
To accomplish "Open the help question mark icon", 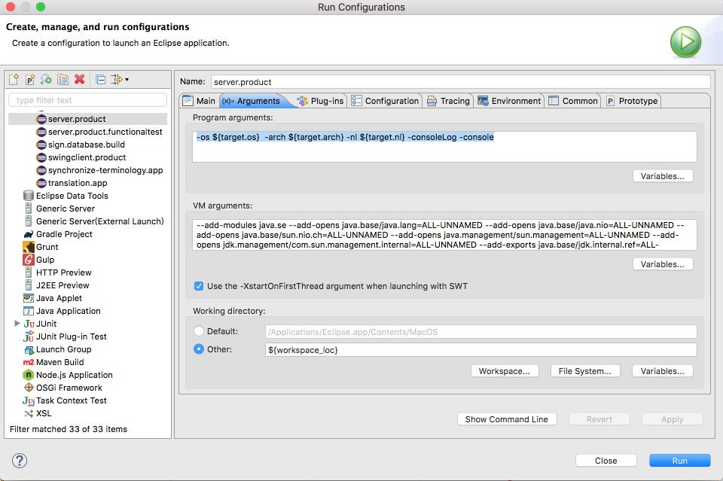I will (x=20, y=460).
